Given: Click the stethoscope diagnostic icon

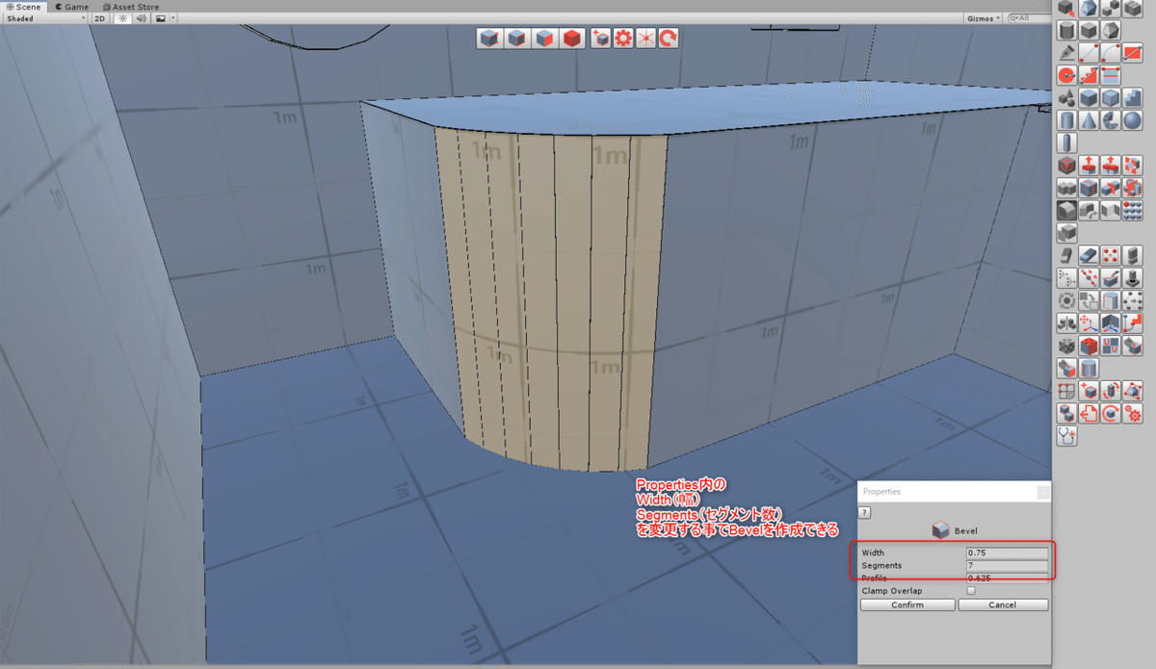Looking at the screenshot, I should (x=1066, y=434).
